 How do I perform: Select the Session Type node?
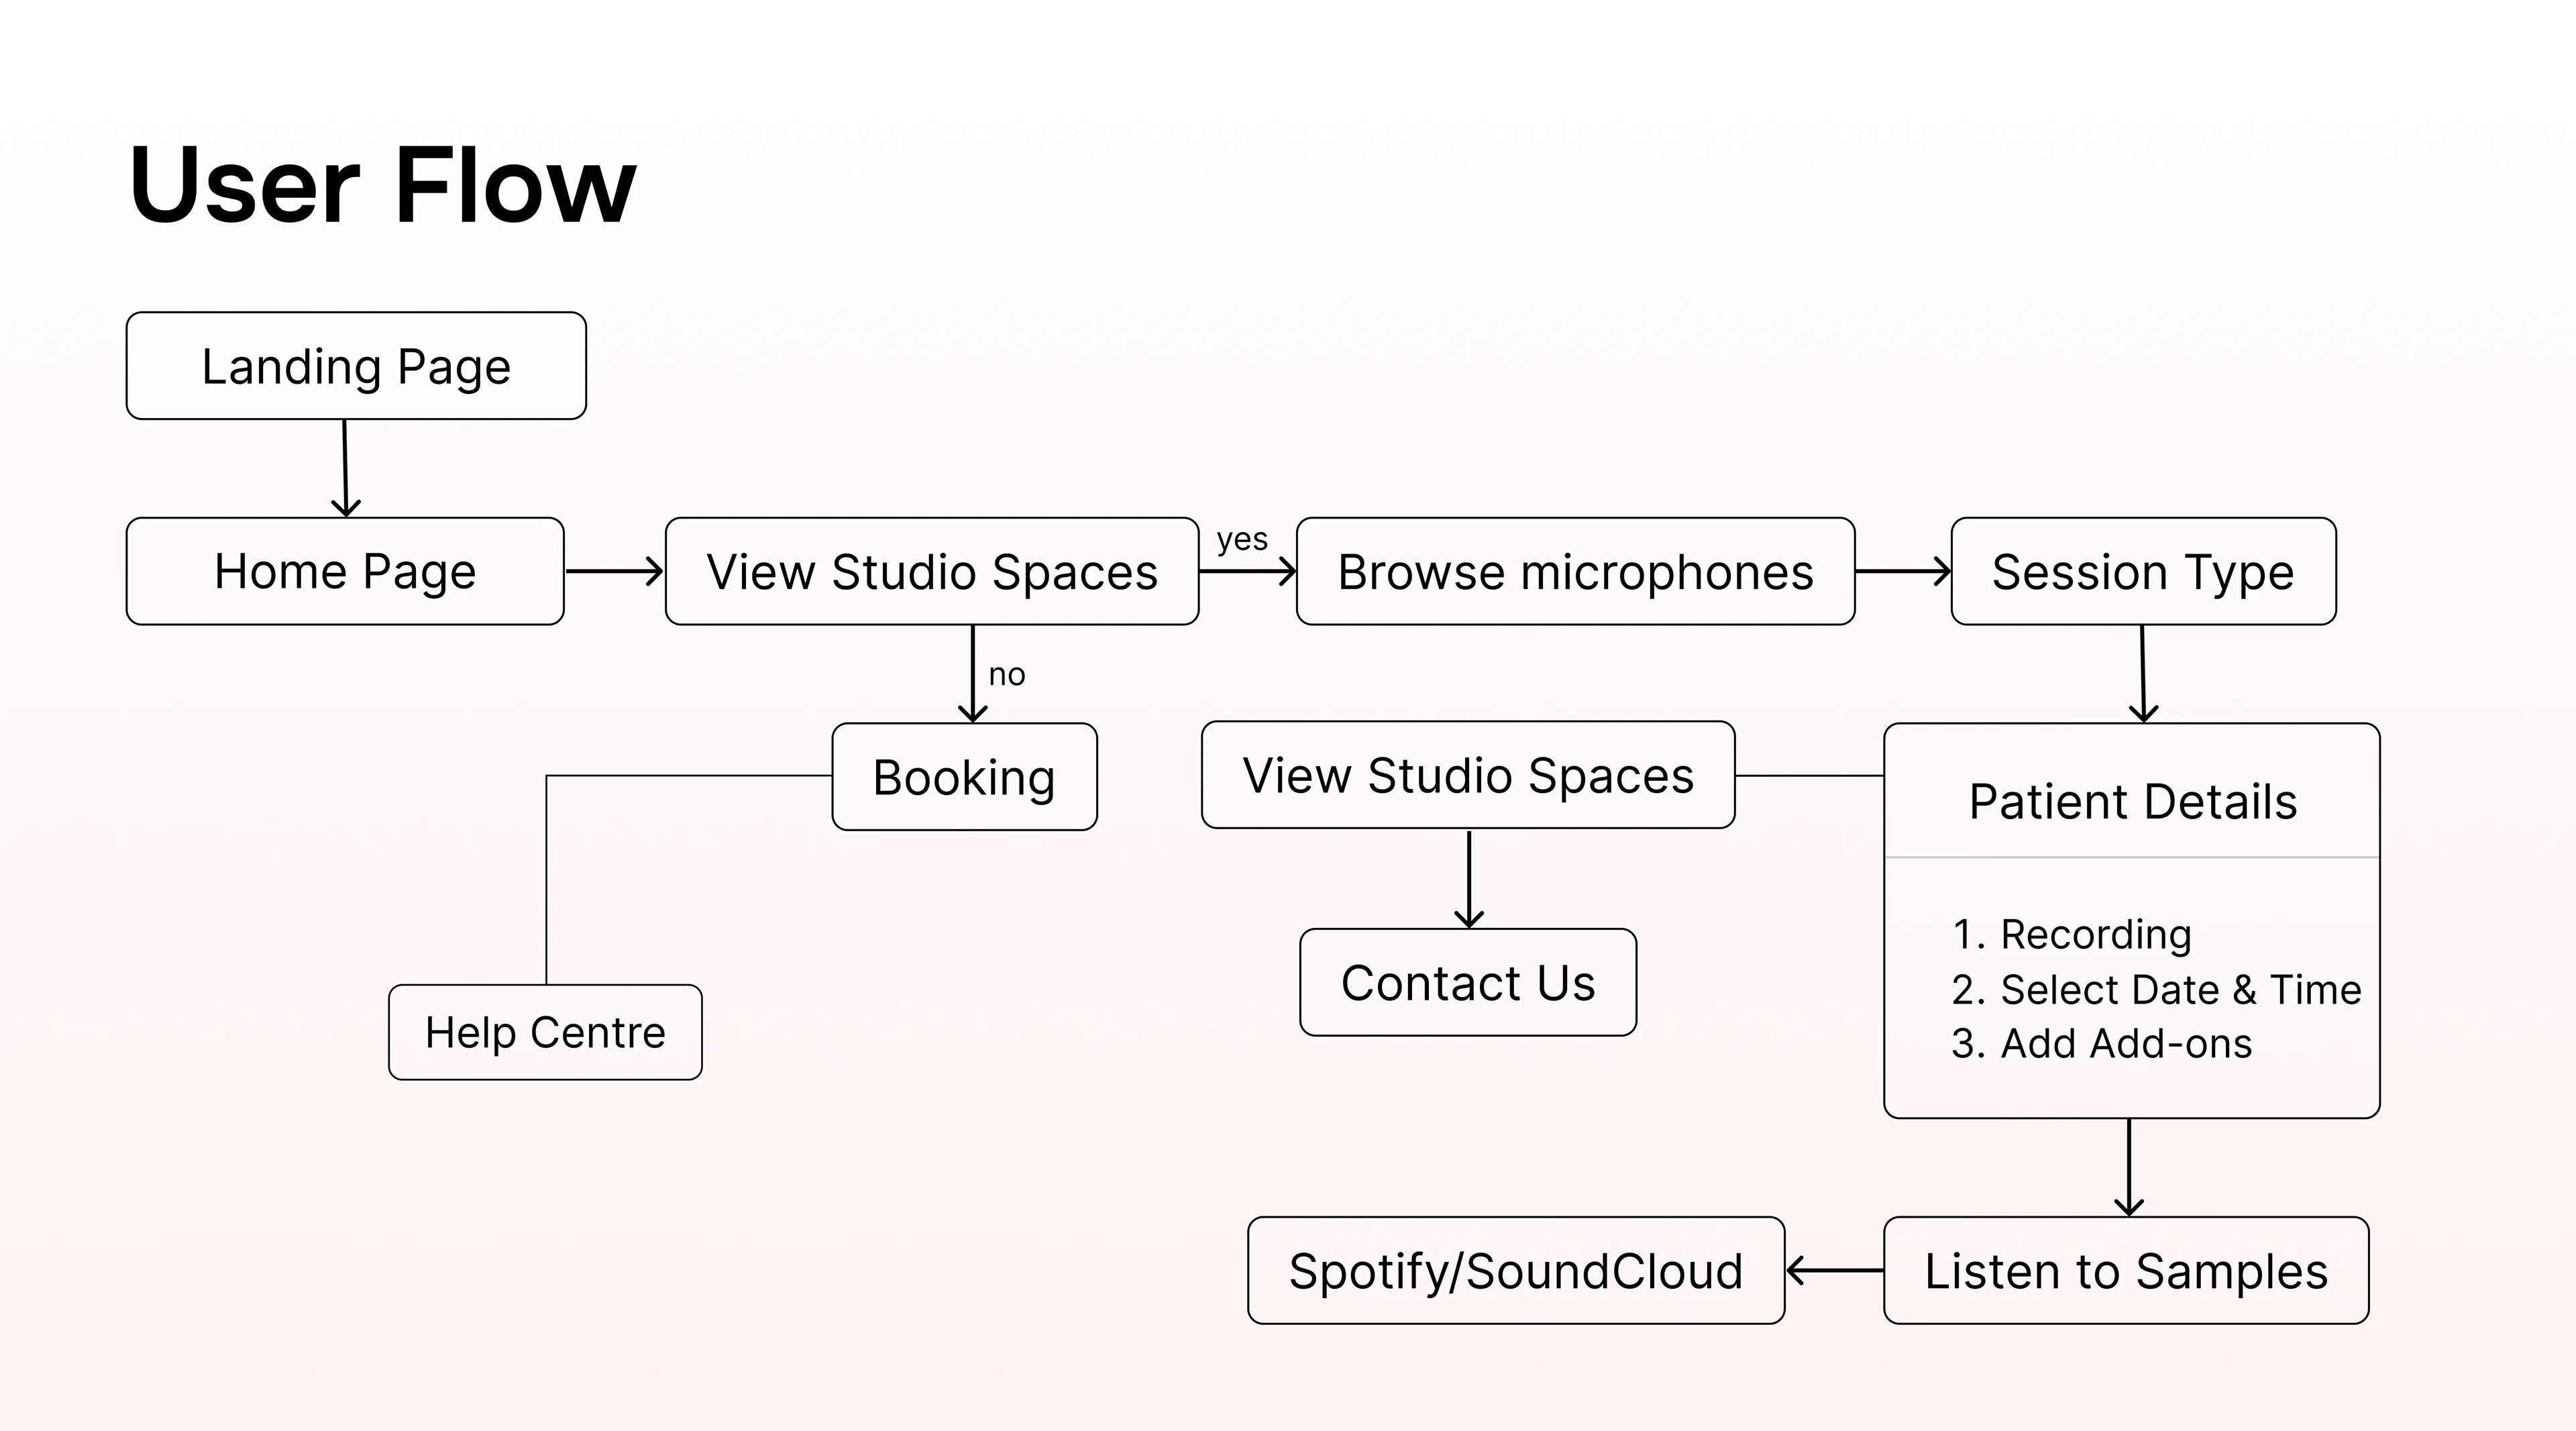[x=2143, y=571]
